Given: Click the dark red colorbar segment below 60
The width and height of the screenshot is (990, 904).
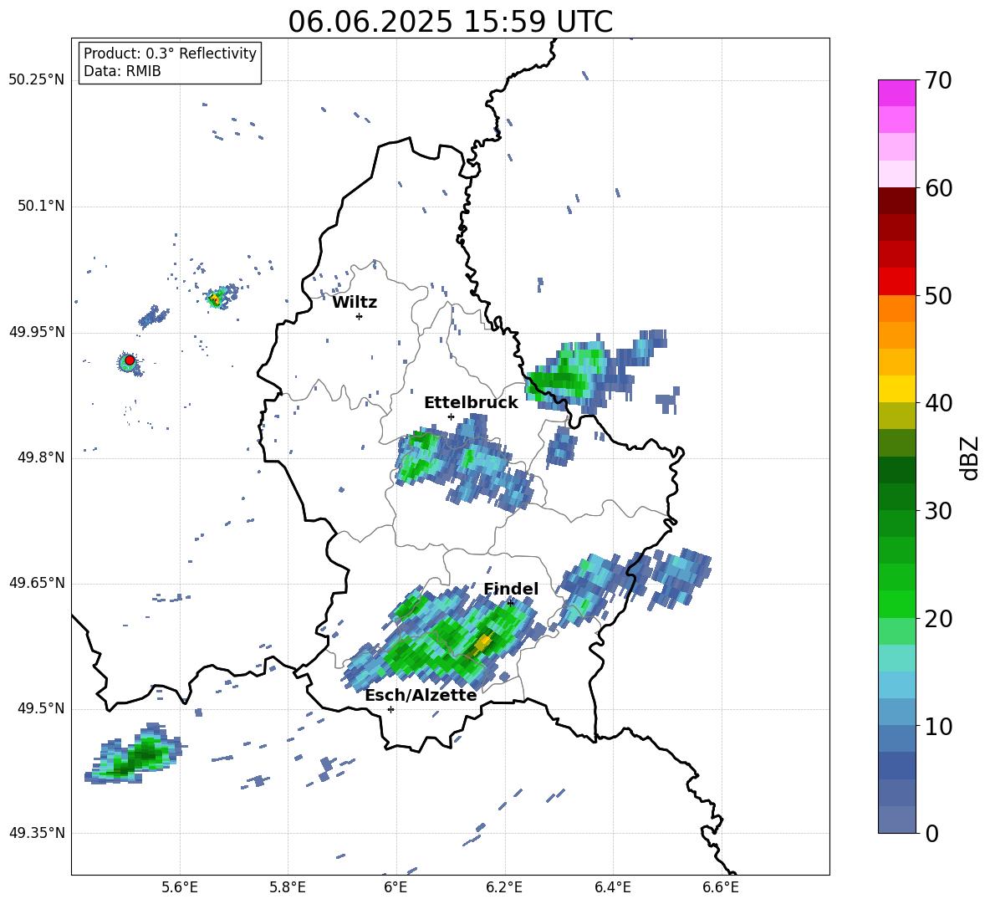Looking at the screenshot, I should click(x=896, y=201).
